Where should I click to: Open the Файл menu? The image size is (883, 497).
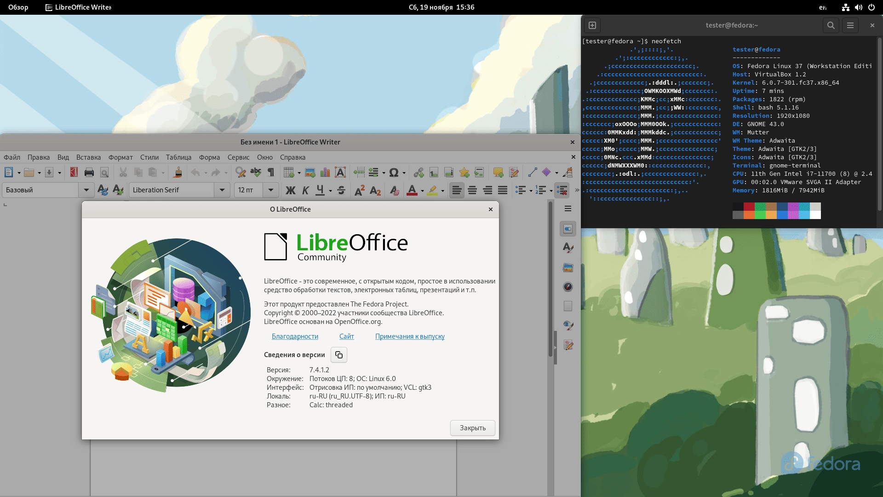12,157
